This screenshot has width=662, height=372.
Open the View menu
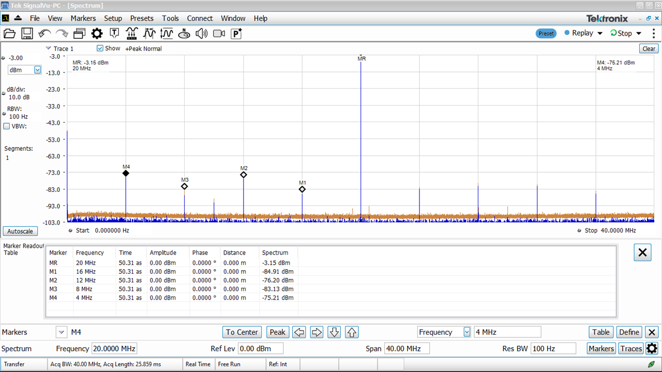pyautogui.click(x=55, y=18)
